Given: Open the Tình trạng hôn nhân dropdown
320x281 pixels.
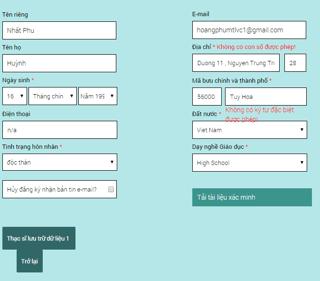Looking at the screenshot, I should click(60, 162).
